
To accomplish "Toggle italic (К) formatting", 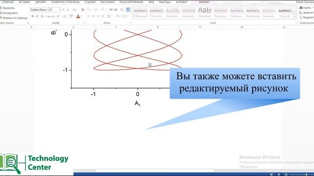I will [x=37, y=16].
